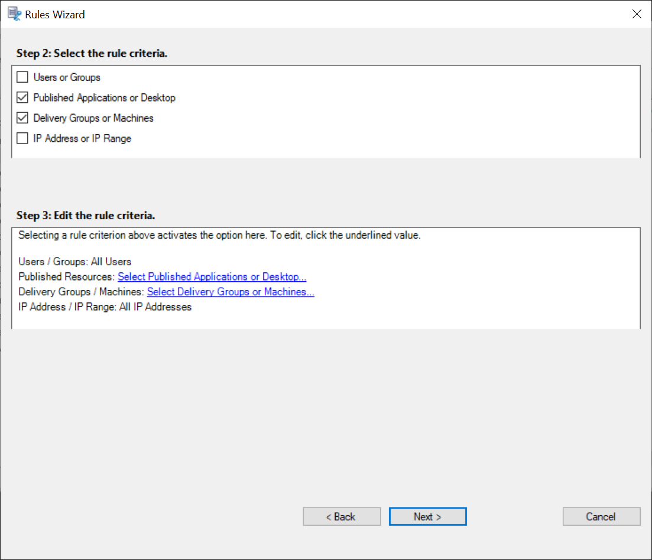
Task: Close the Rules Wizard window
Action: click(637, 14)
